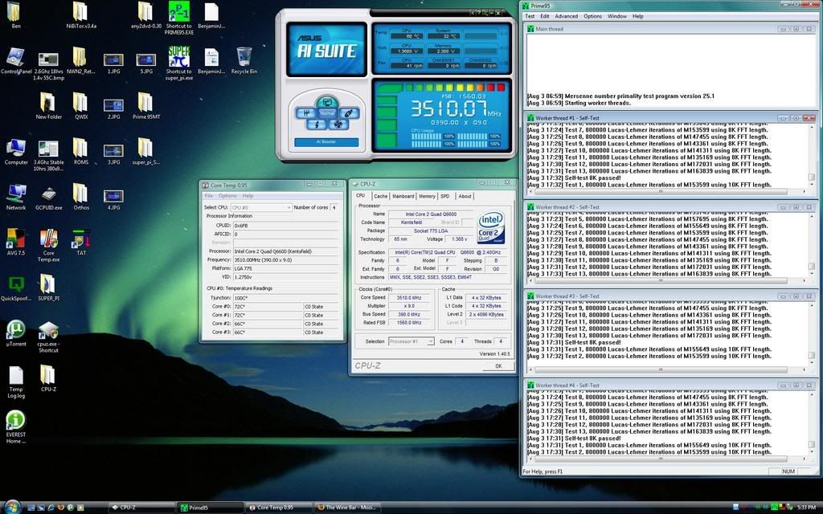
Task: Select the Control Panel desktop icon
Action: click(x=16, y=61)
